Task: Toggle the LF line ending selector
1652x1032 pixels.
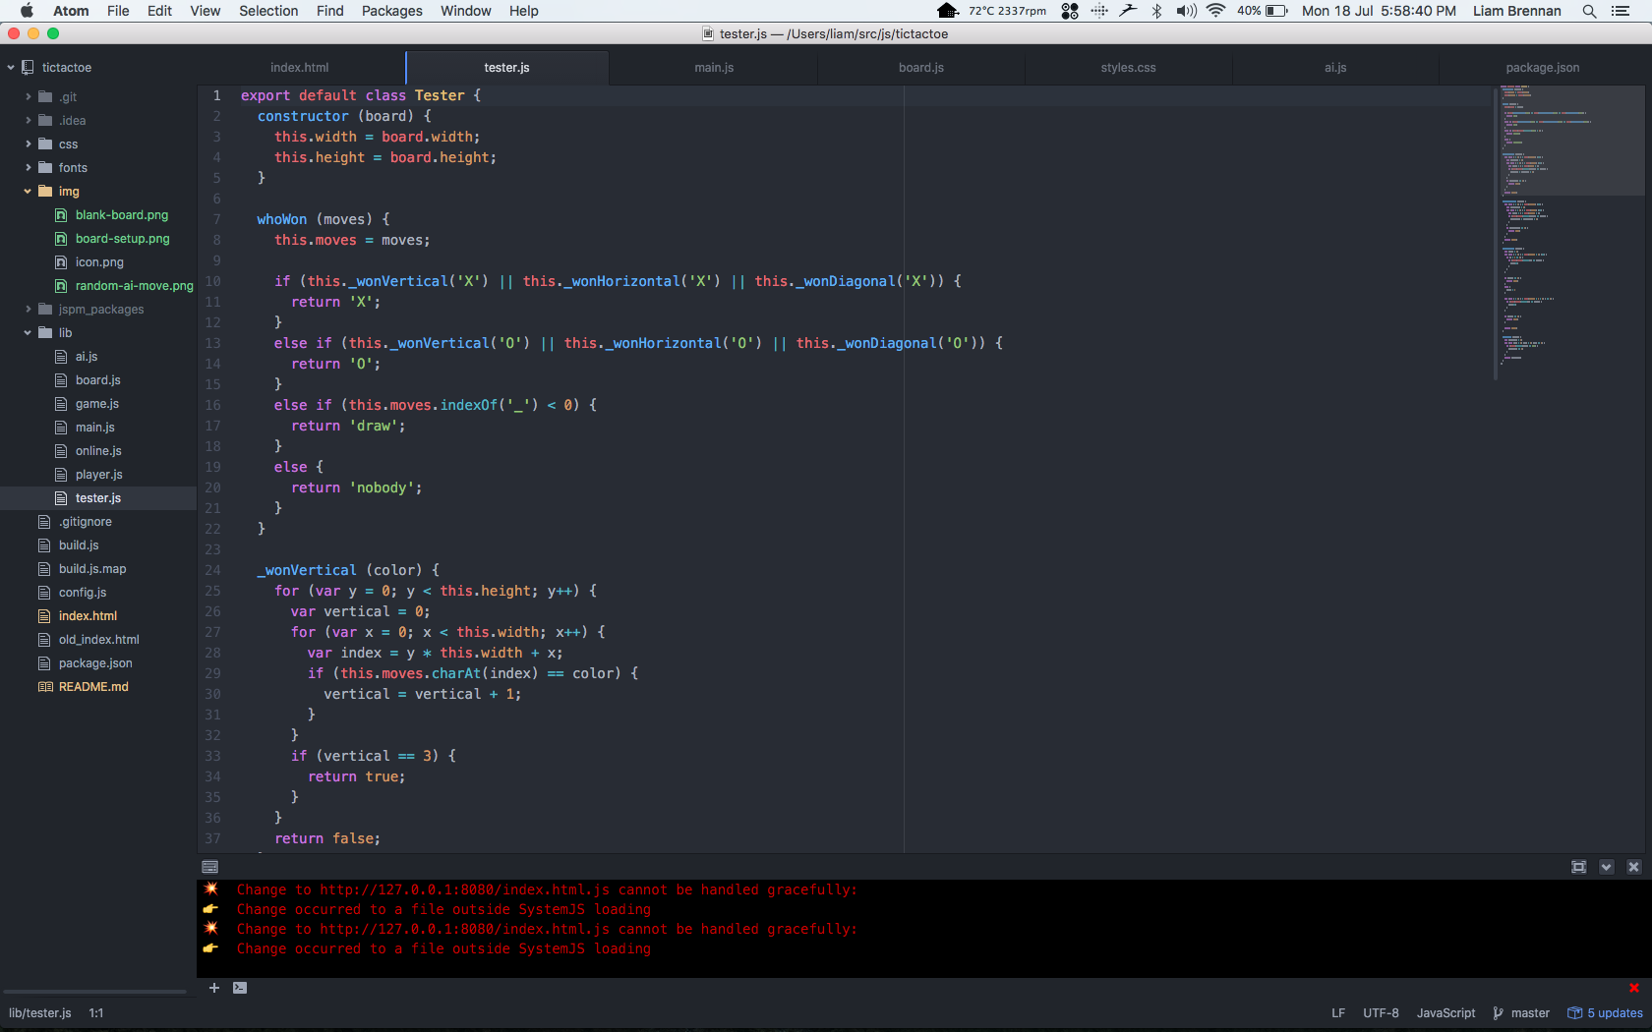Action: pos(1337,1013)
